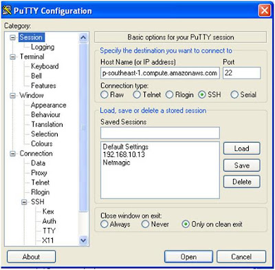Select Netmagic saved session
The image size is (275, 270).
pyautogui.click(x=116, y=163)
